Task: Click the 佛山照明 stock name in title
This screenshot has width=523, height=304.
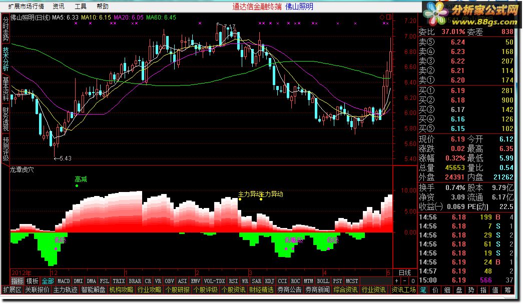Action: click(x=299, y=6)
